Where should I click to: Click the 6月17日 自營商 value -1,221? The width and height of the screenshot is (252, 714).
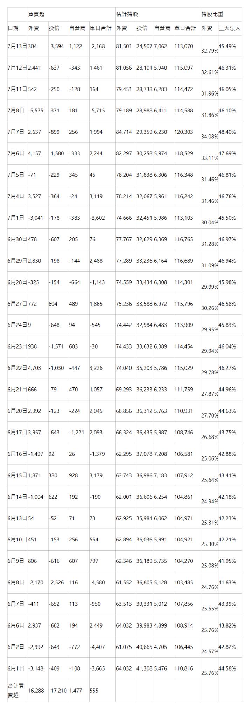[x=77, y=433]
